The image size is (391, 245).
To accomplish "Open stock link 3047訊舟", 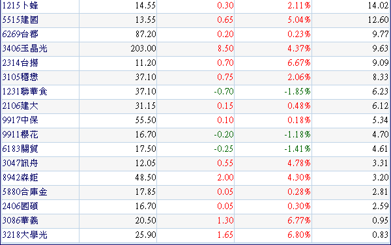I will pos(20,163).
